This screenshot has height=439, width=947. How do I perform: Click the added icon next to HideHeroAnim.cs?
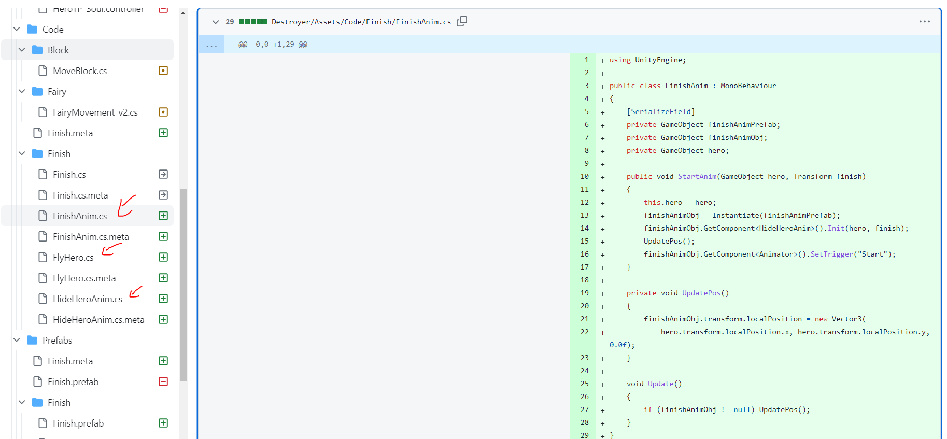click(163, 299)
